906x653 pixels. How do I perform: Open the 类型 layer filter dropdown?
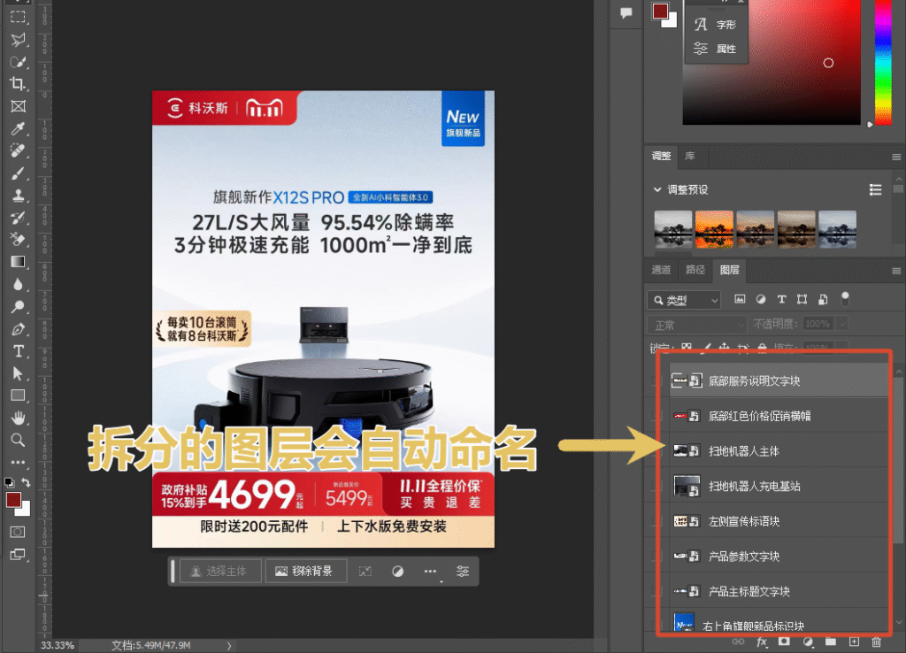(x=684, y=300)
